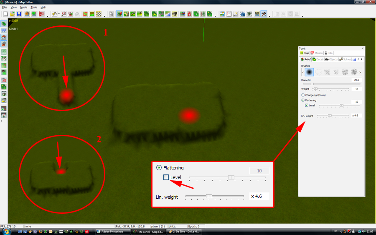Open toolbar overflow arrow after greyed icons

[302, 16]
